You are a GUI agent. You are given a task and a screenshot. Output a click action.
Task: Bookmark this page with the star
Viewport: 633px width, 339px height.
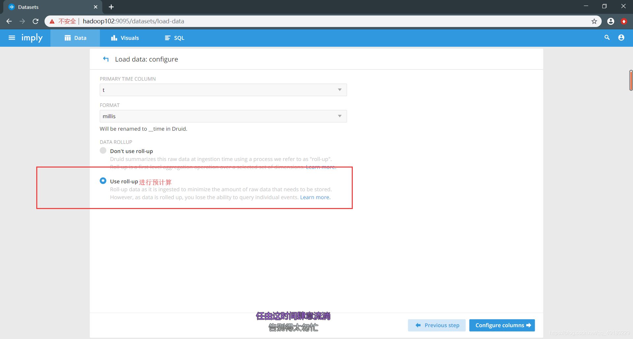tap(594, 21)
